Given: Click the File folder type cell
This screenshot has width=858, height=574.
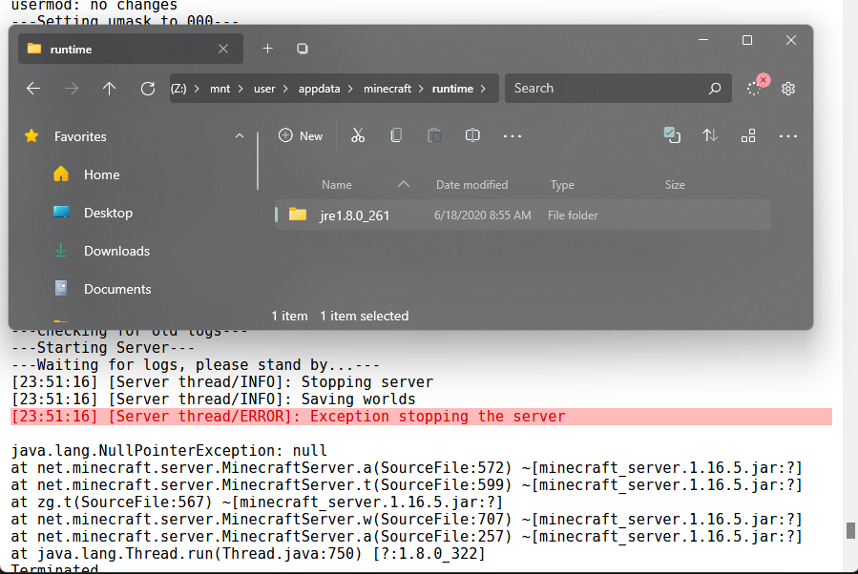Looking at the screenshot, I should [x=573, y=215].
